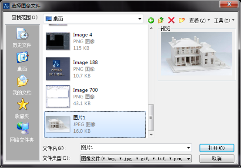Click in the 文件名 input field
The image size is (241, 168).
click(136, 148)
